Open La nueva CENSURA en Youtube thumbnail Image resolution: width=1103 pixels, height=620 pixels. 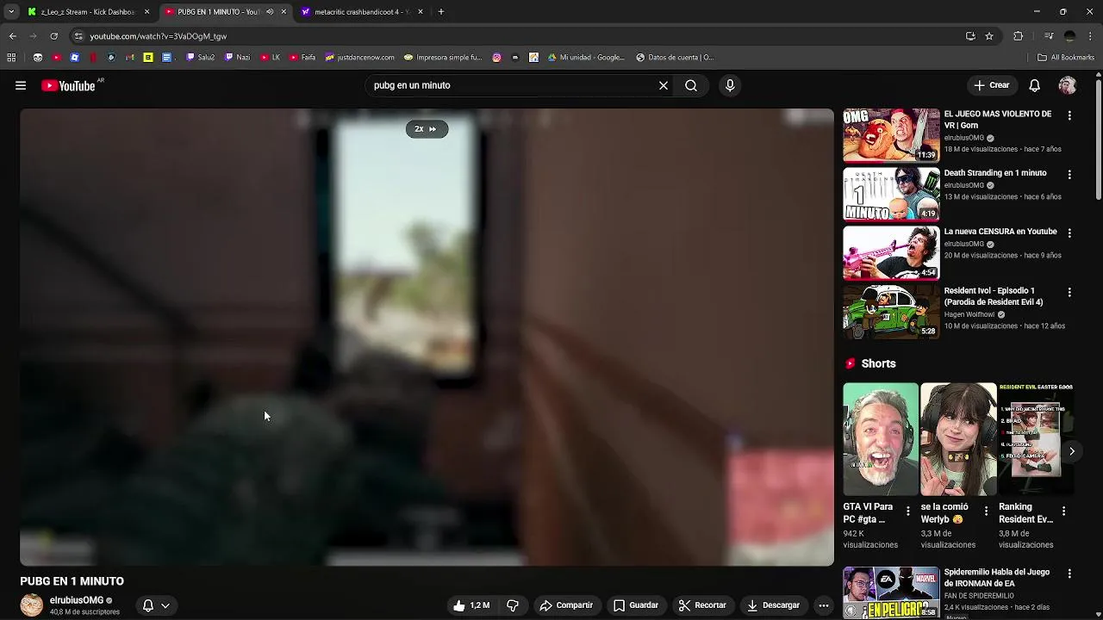891,253
